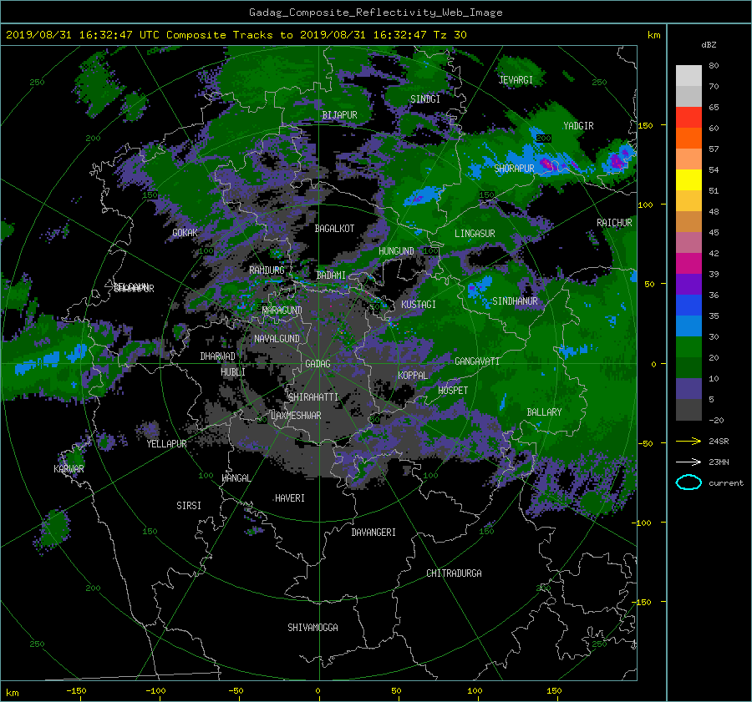Click the SHORAPUR city label

point(514,169)
